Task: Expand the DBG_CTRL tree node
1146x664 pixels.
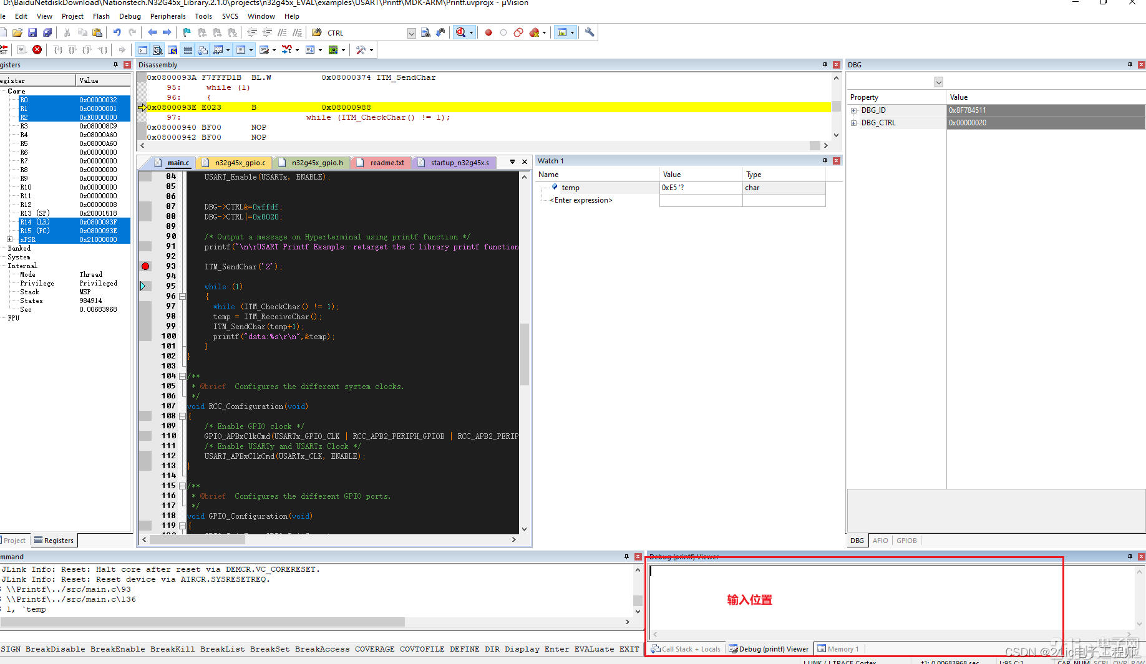Action: pos(854,123)
